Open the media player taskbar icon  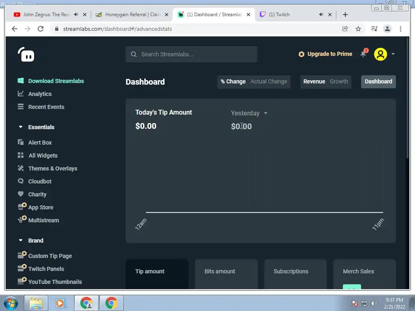click(x=60, y=303)
